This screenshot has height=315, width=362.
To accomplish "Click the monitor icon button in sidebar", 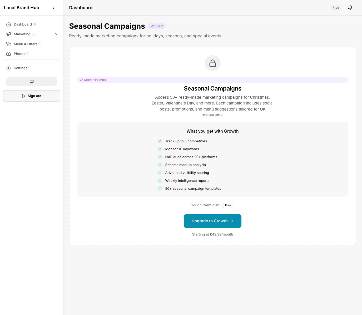I will 32,82.
